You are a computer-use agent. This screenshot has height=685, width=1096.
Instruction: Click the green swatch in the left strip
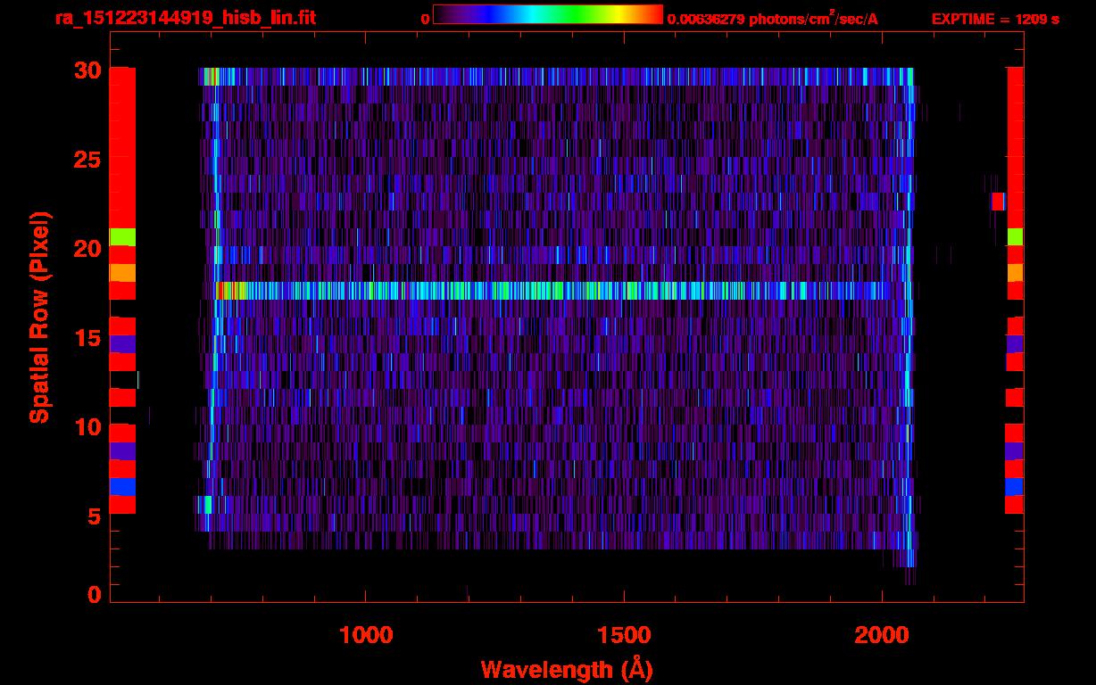(x=122, y=237)
